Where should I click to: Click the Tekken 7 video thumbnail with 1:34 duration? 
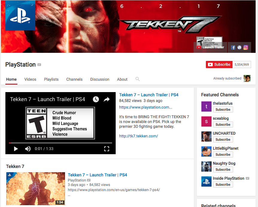pyautogui.click(x=36, y=189)
